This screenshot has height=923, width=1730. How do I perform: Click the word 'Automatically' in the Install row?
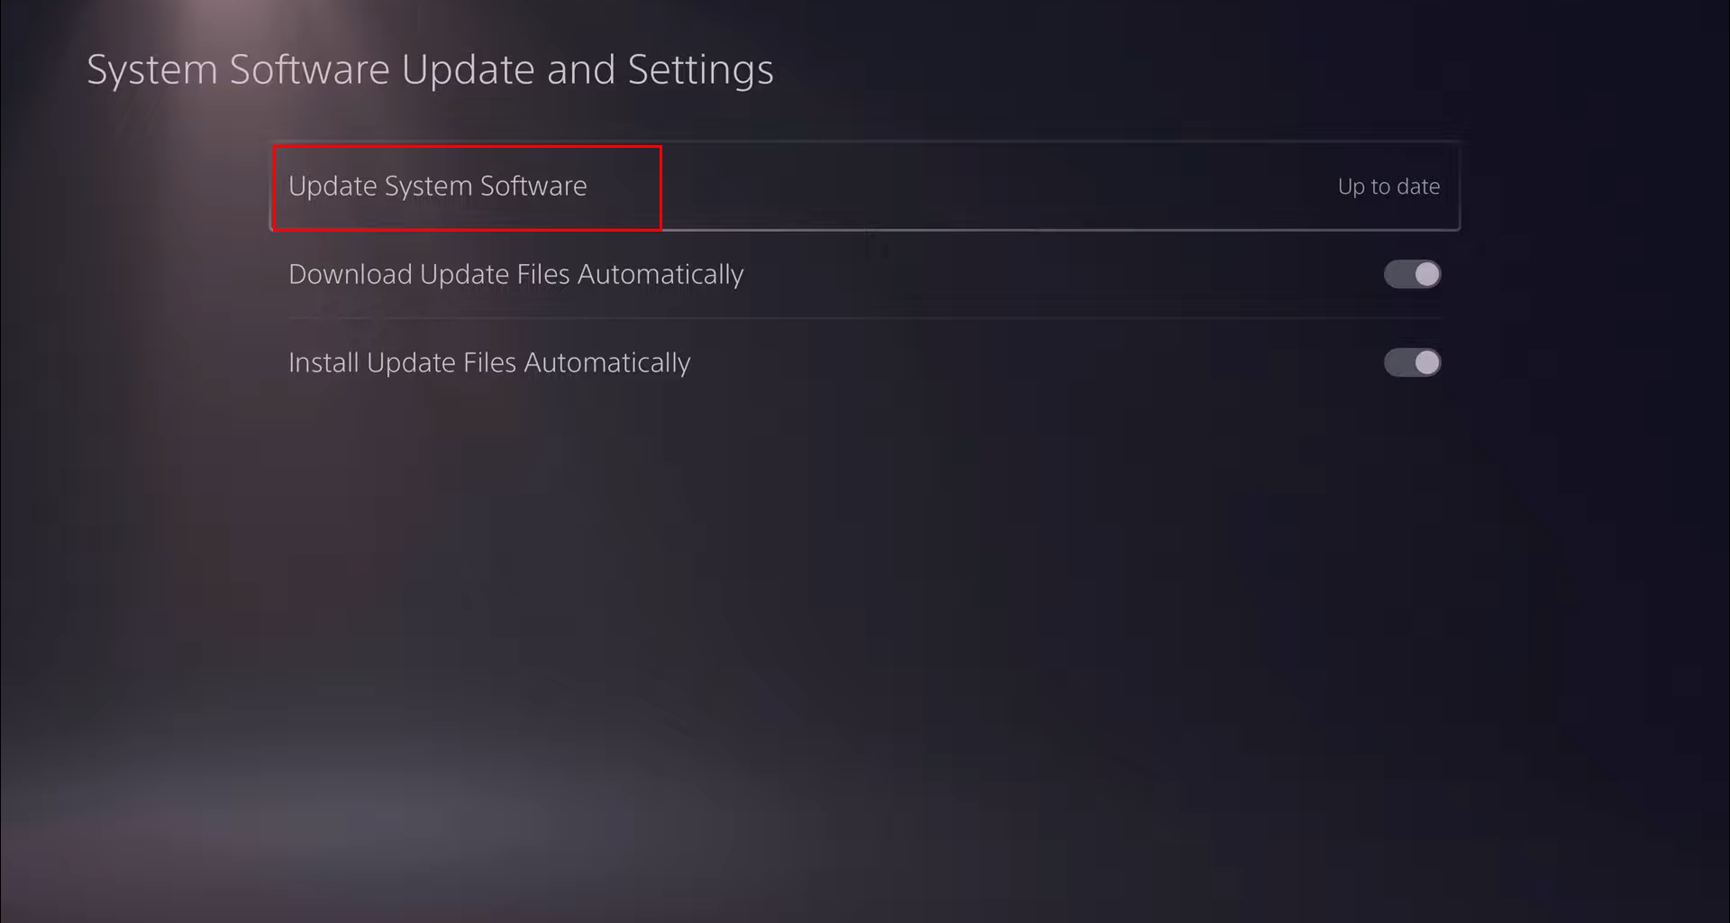[x=607, y=362]
